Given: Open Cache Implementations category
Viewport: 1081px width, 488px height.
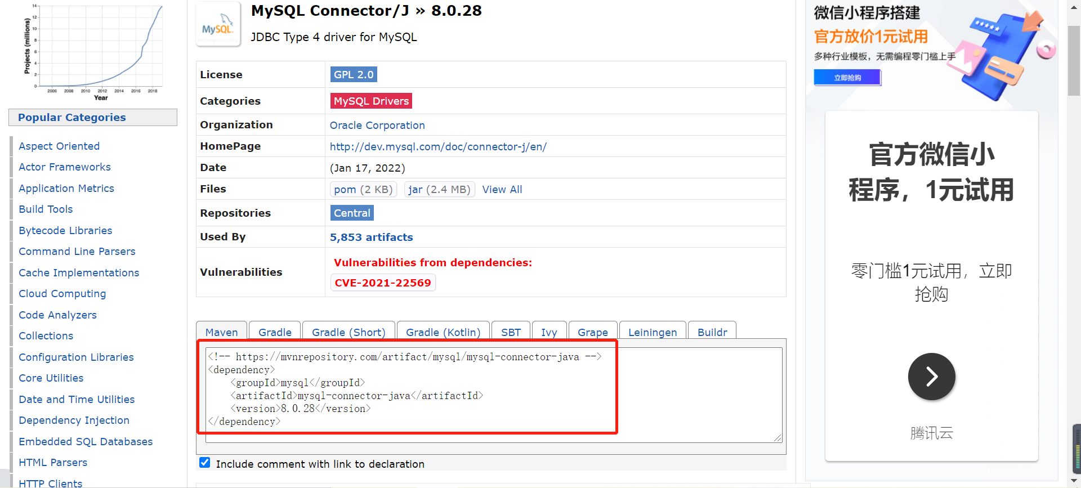Looking at the screenshot, I should [x=79, y=272].
